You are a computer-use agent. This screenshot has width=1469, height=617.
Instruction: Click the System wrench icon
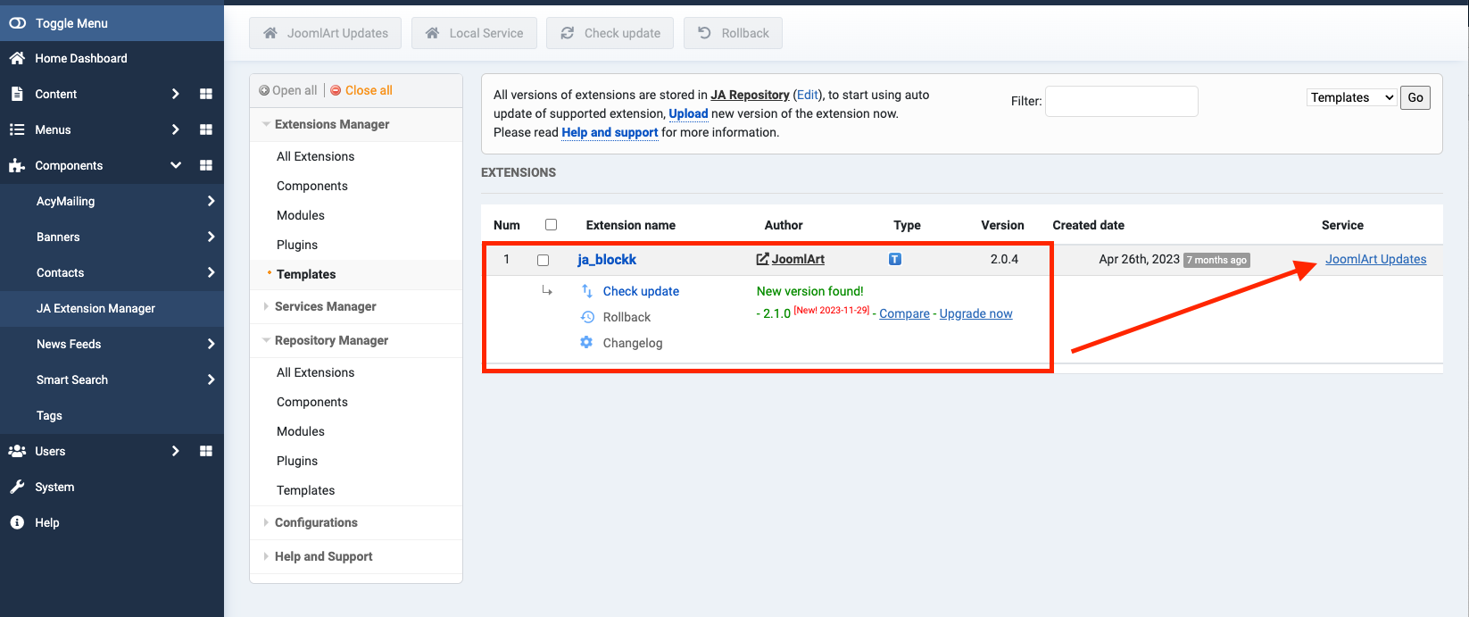[17, 487]
